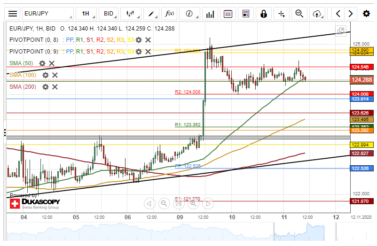Toggle the padlock chart lock
377x246 pixels.
pos(264,14)
